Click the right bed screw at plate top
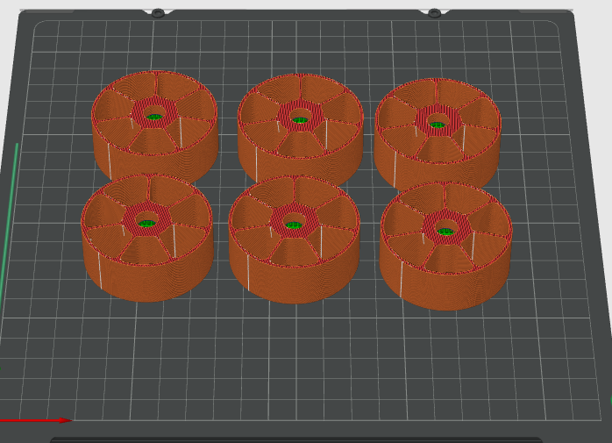The height and width of the screenshot is (443, 612). (433, 13)
